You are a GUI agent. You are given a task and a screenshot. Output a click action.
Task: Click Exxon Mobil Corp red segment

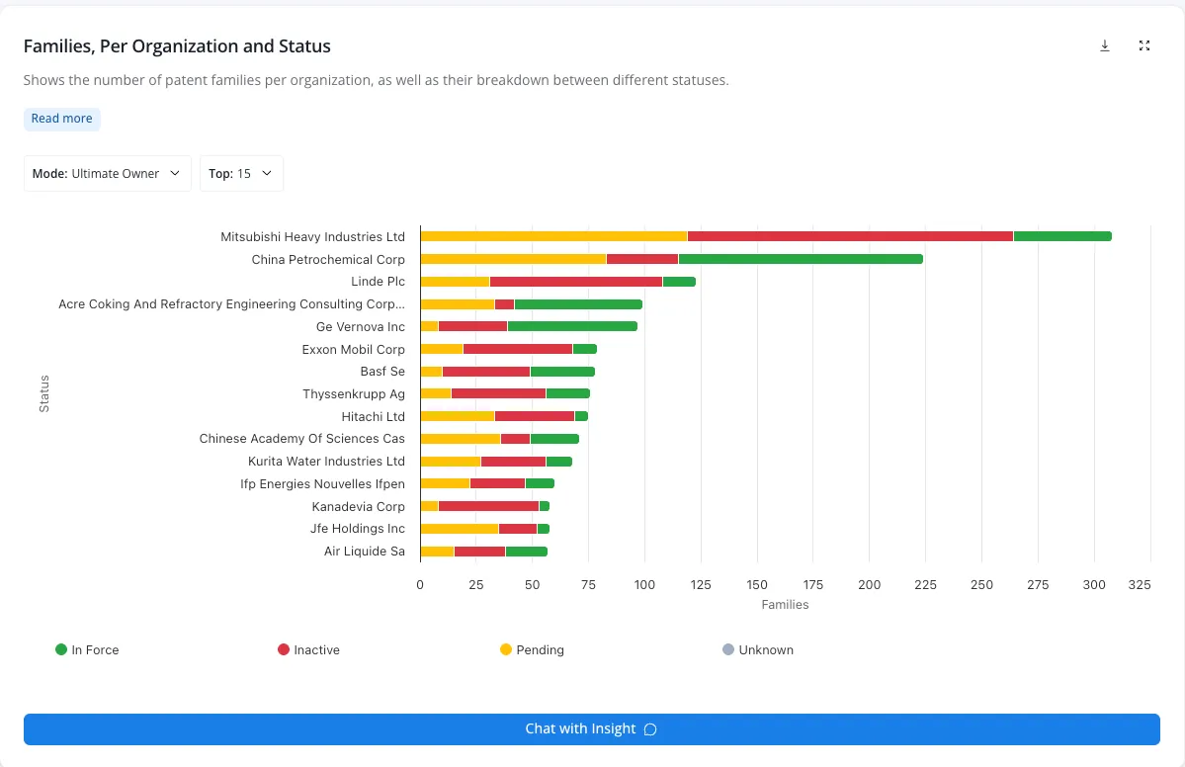518,349
